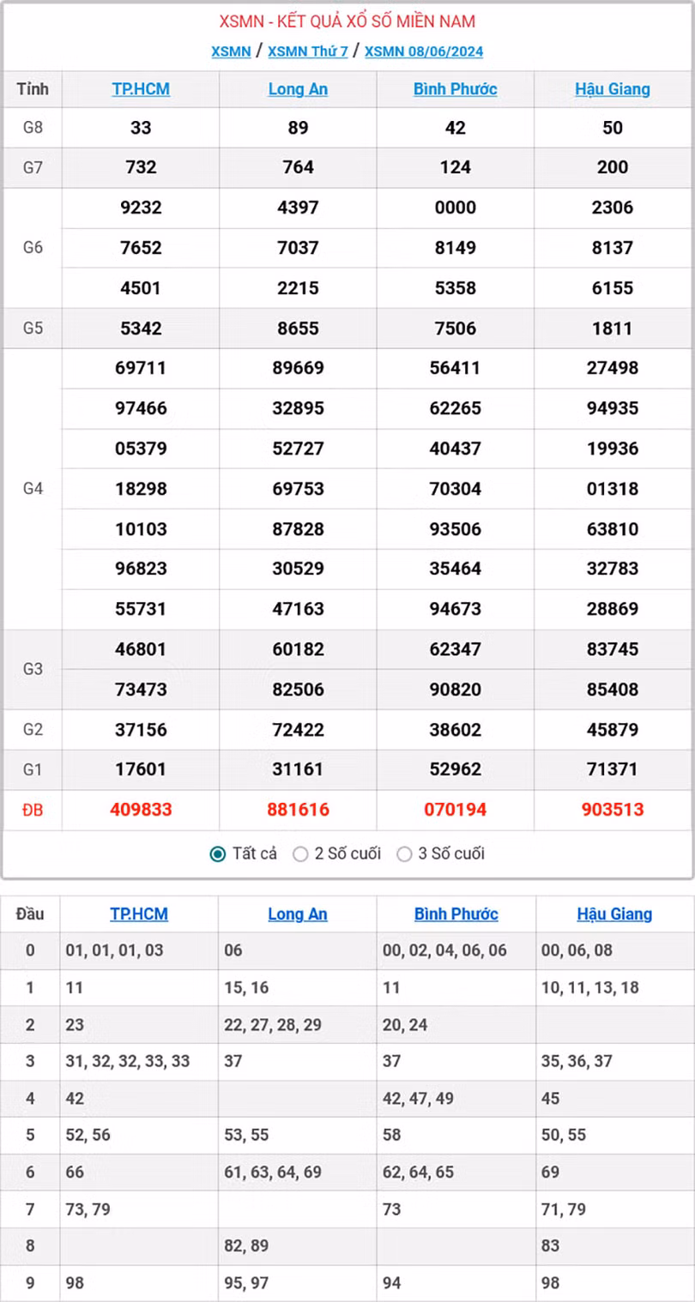Open the Bình Phước column header link

coord(456,88)
